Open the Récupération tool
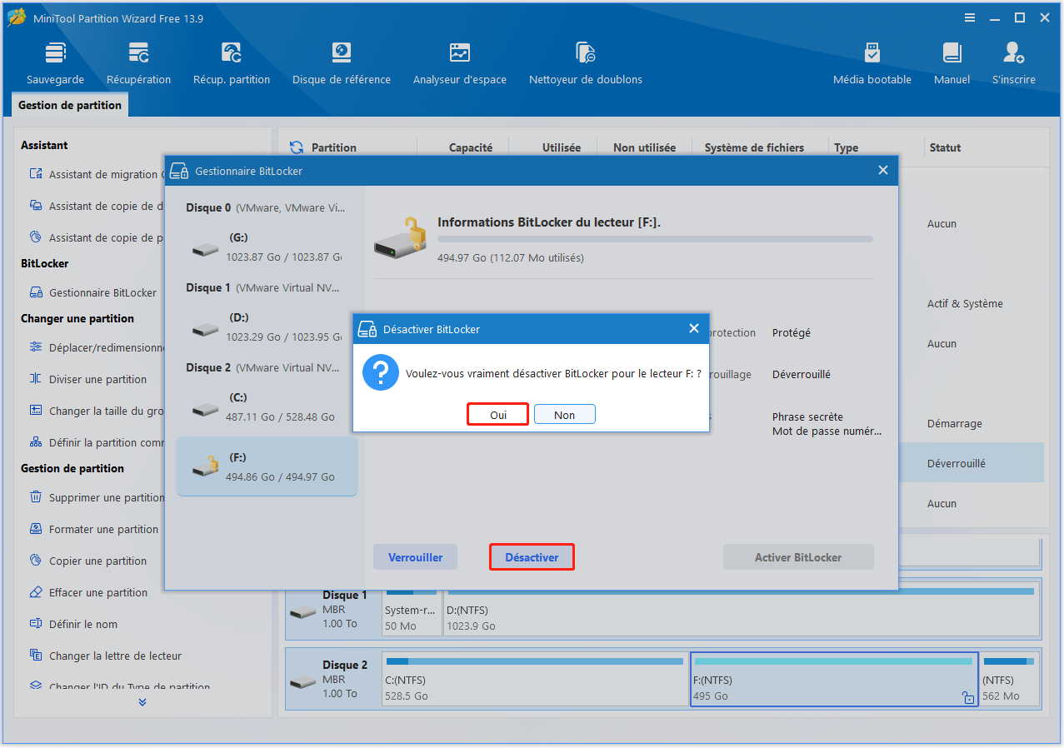Image resolution: width=1064 pixels, height=748 pixels. (x=138, y=64)
